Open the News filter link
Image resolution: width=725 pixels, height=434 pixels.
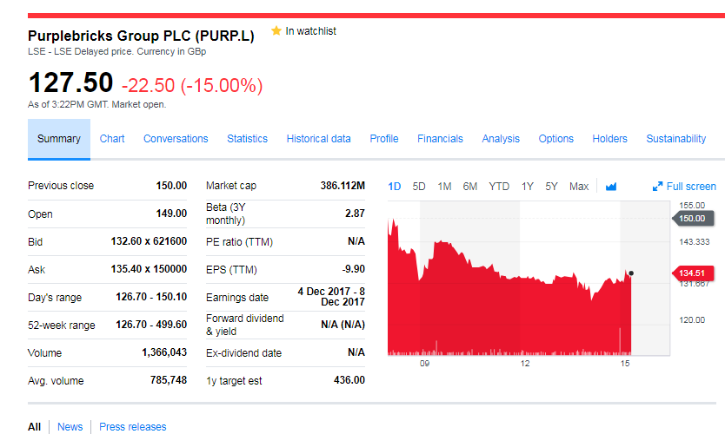(70, 427)
